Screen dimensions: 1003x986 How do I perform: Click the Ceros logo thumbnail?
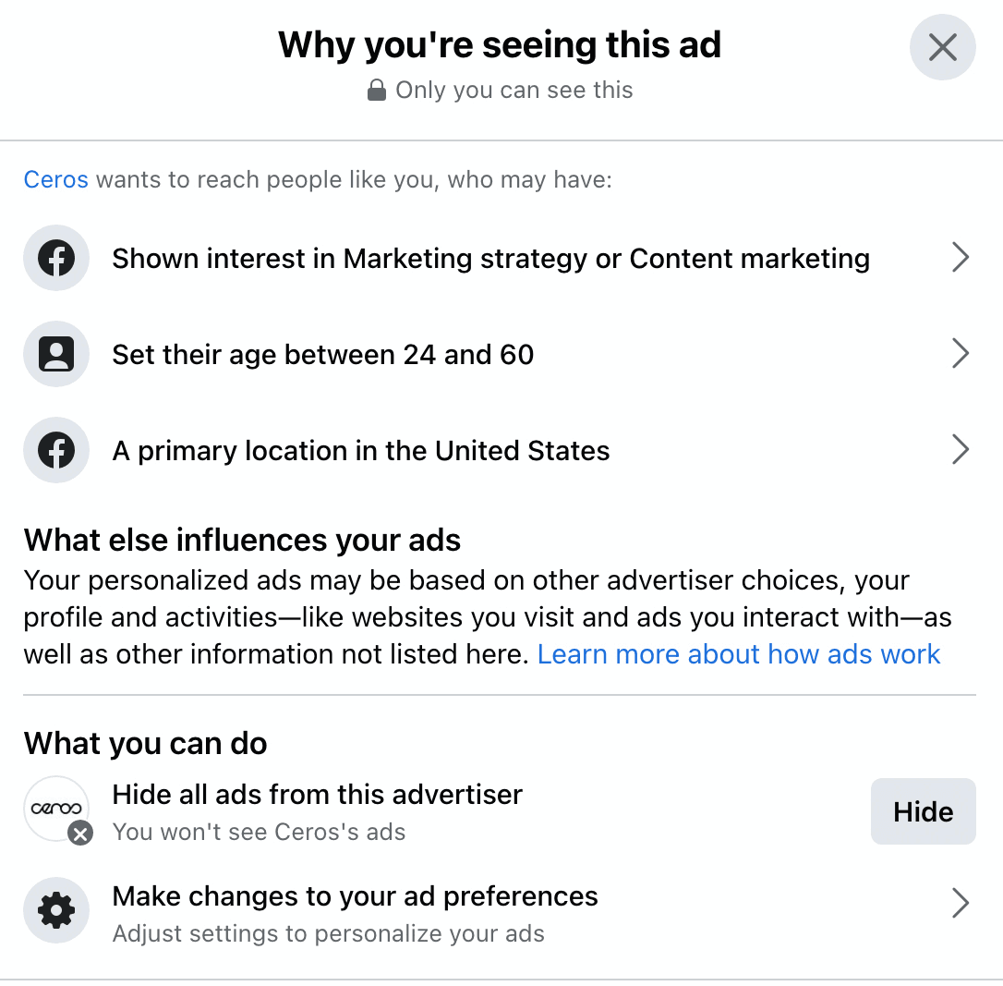coord(56,809)
